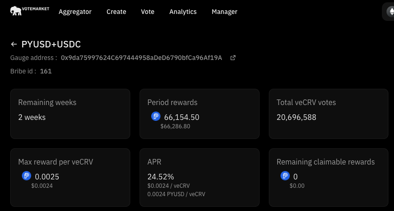Viewport: 394px width, 211px height.
Task: Open gauge address external link icon
Action: coord(233,58)
